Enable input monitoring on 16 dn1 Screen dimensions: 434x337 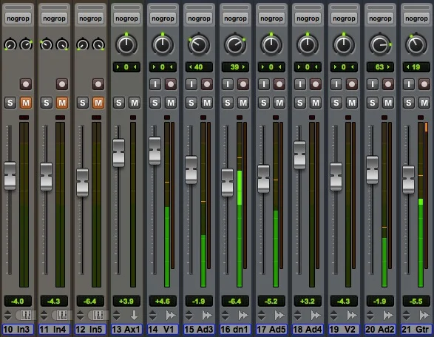228,84
